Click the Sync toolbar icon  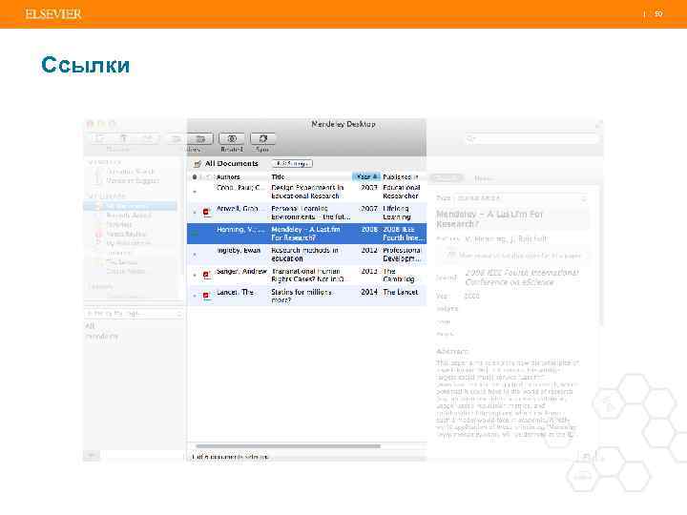[x=262, y=139]
